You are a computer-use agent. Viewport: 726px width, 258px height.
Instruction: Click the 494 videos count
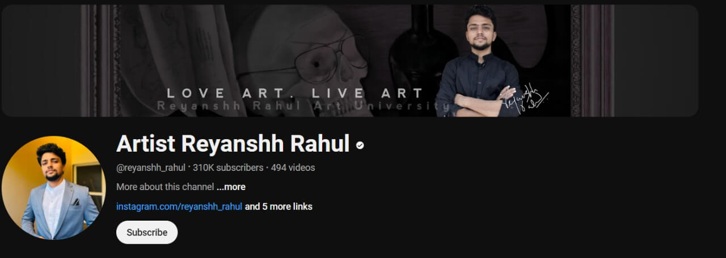click(293, 167)
